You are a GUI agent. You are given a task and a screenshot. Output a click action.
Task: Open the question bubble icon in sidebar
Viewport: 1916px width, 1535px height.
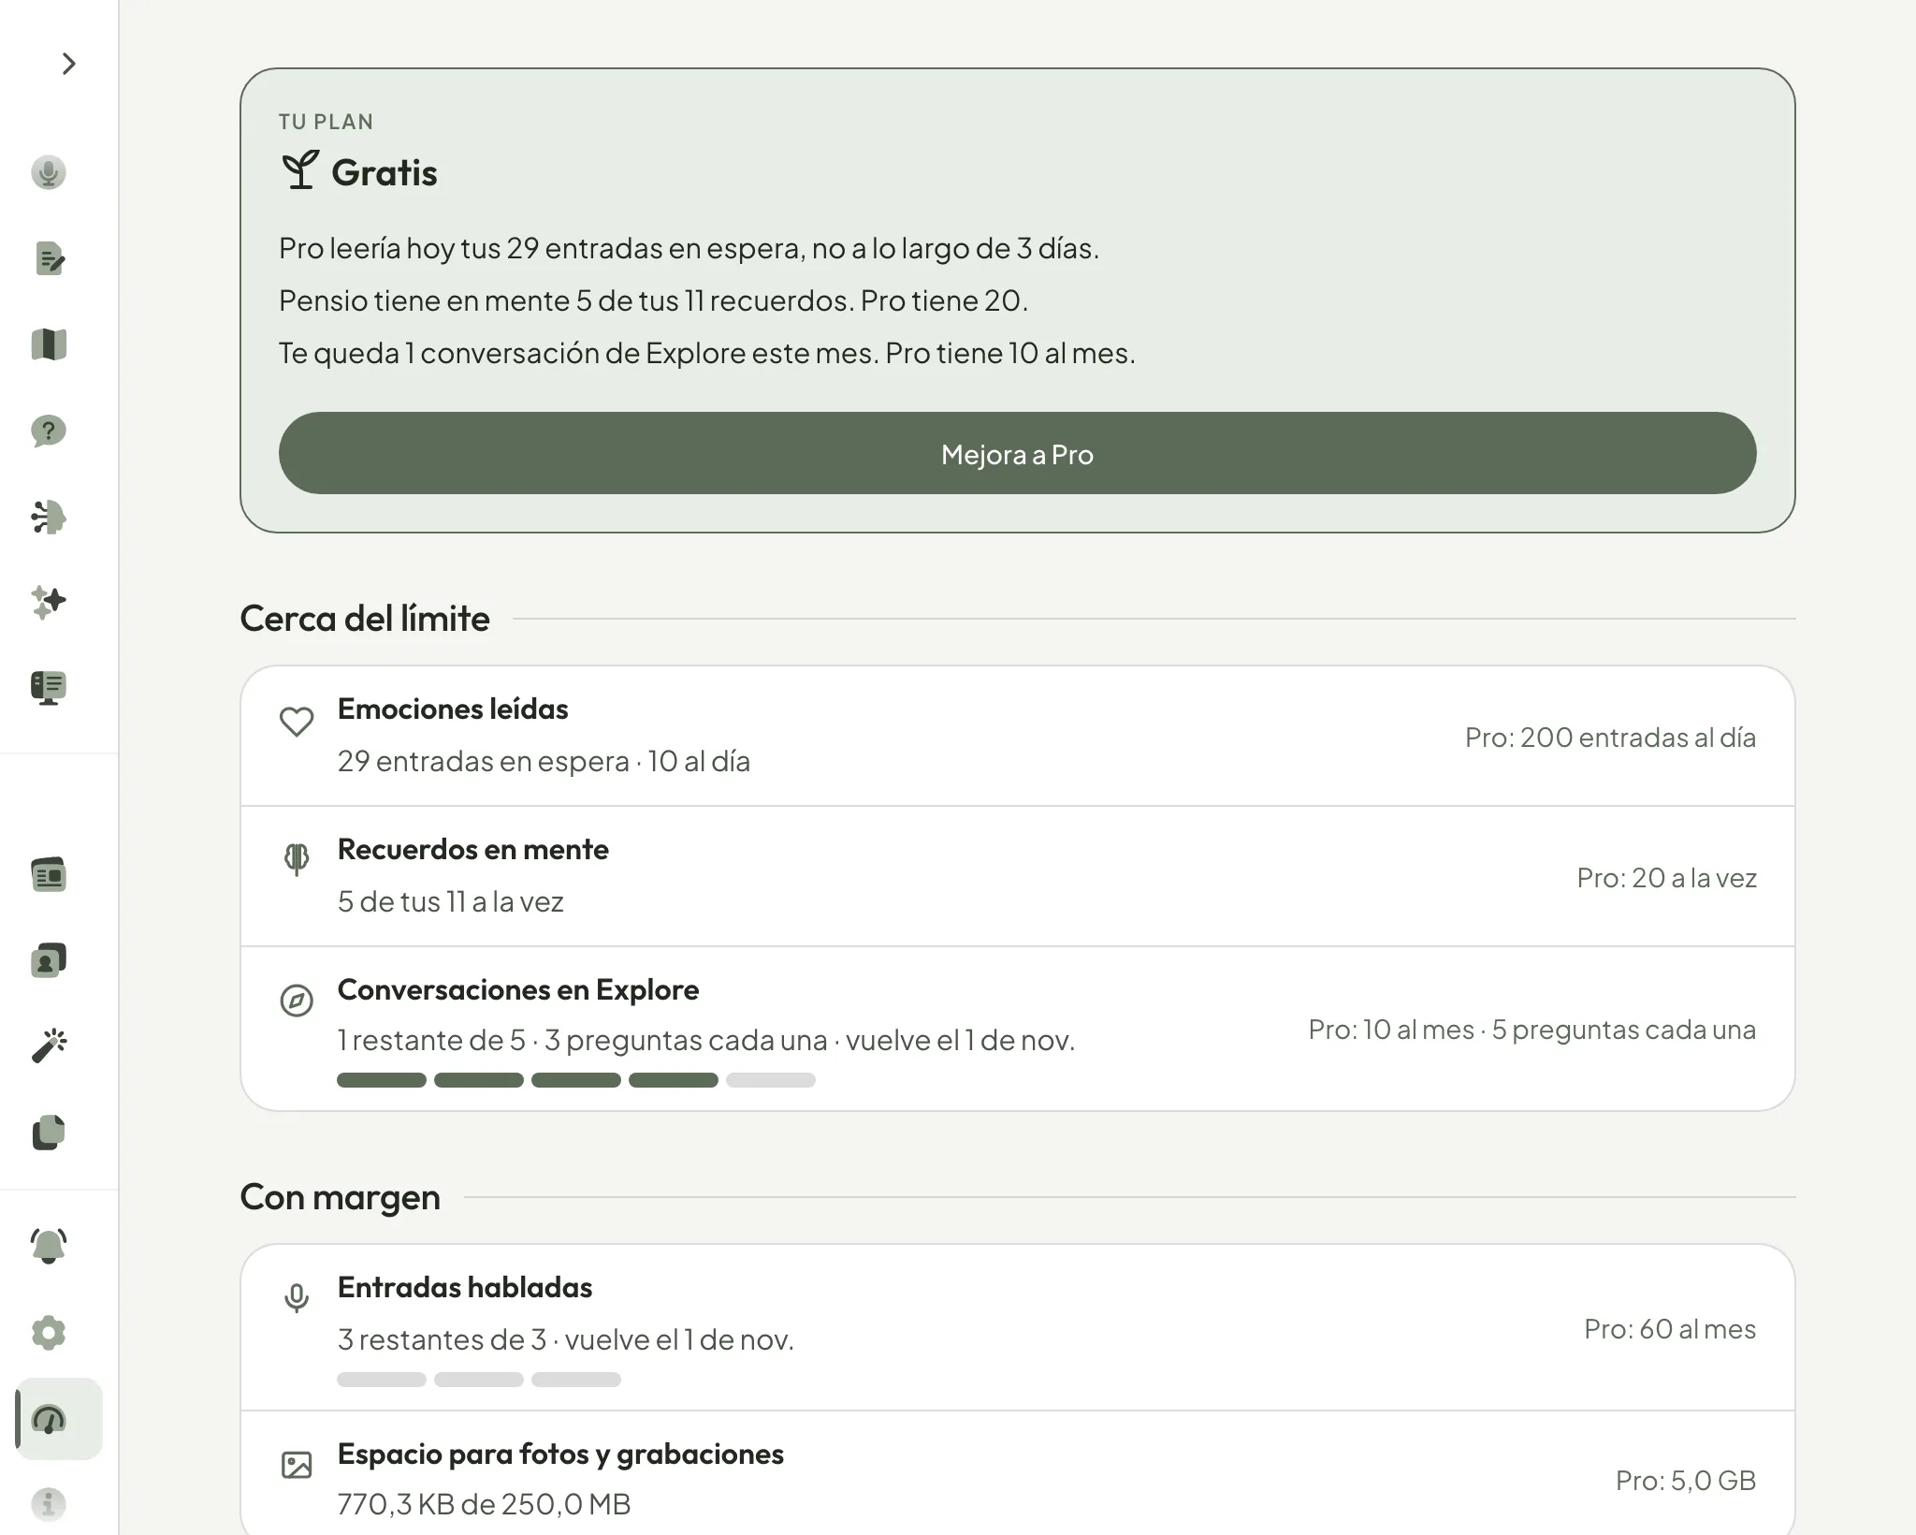click(49, 431)
